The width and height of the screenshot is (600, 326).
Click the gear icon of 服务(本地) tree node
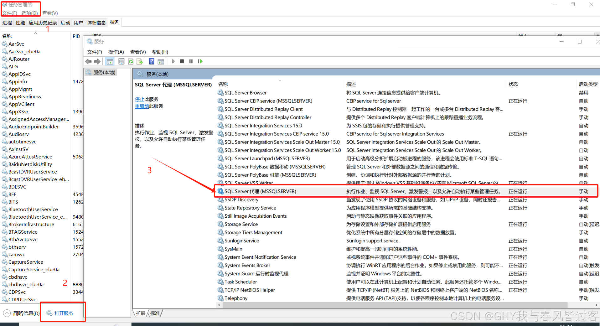tap(89, 72)
